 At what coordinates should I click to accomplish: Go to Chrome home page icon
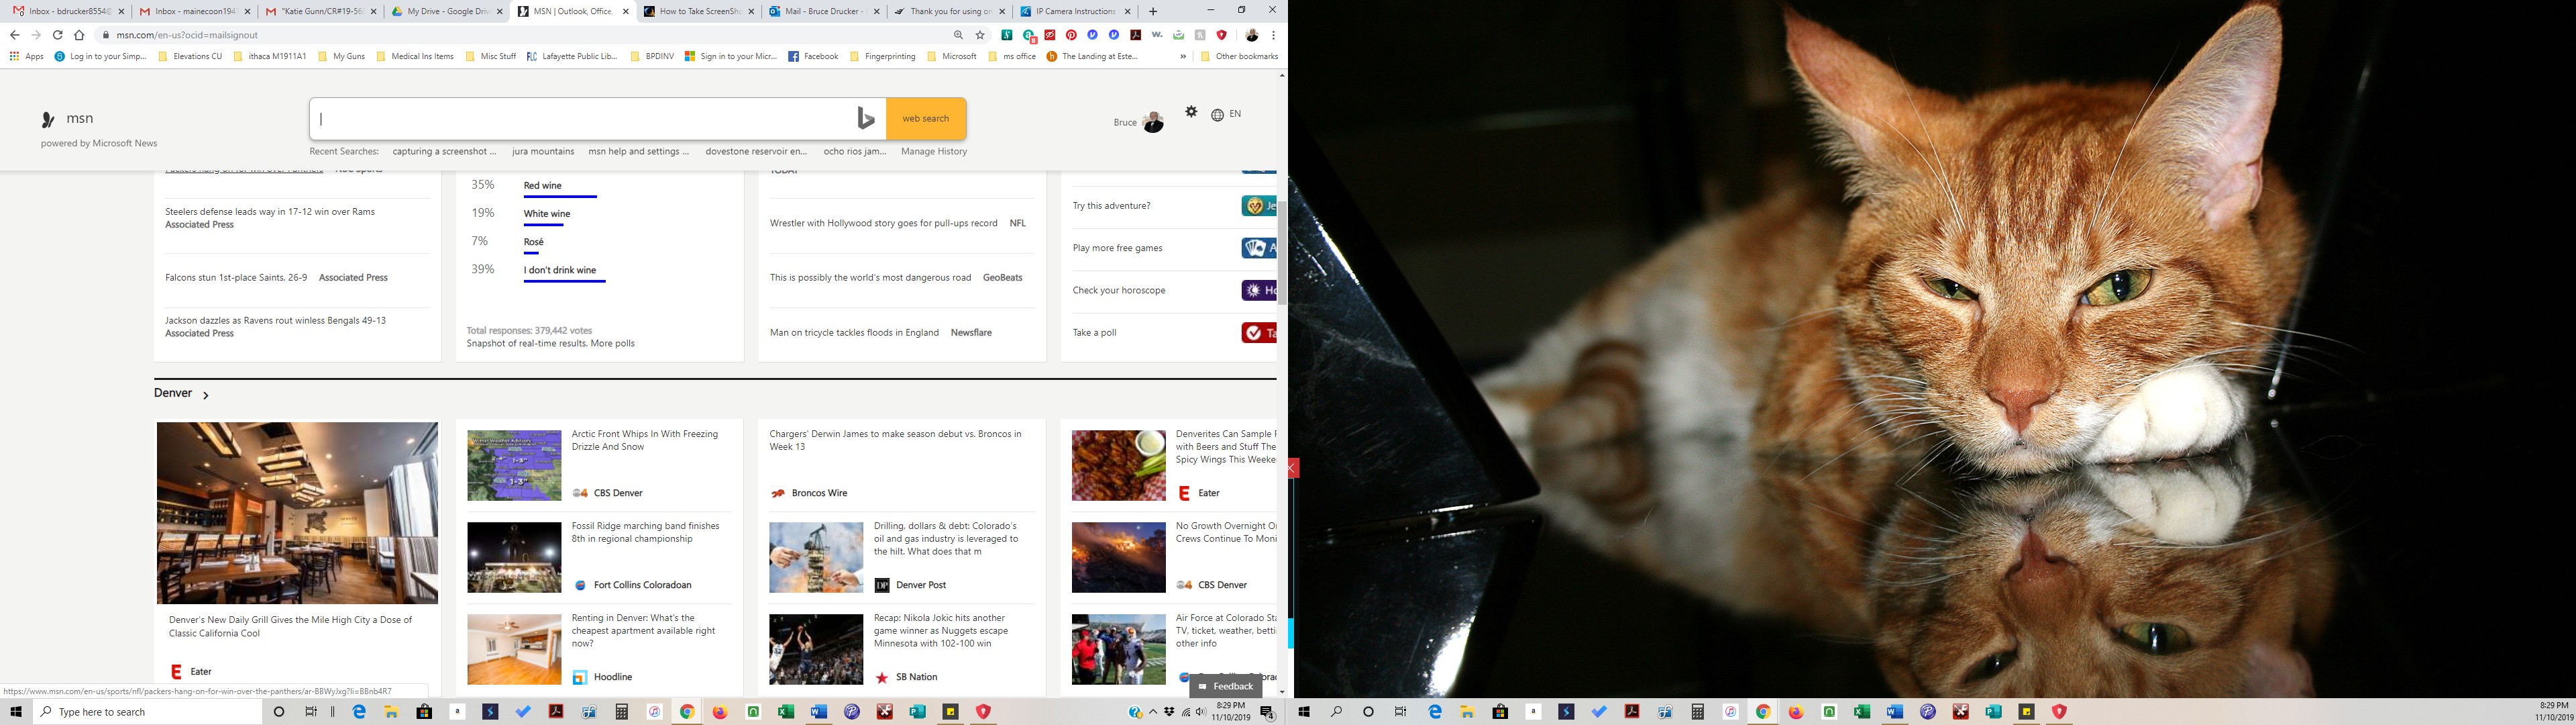[79, 35]
